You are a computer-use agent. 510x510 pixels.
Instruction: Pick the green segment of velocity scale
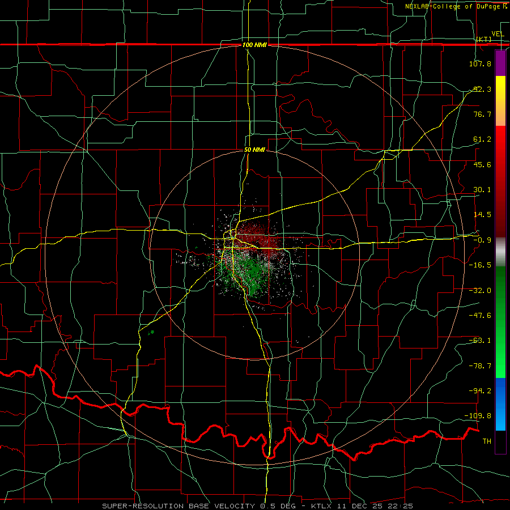500,322
